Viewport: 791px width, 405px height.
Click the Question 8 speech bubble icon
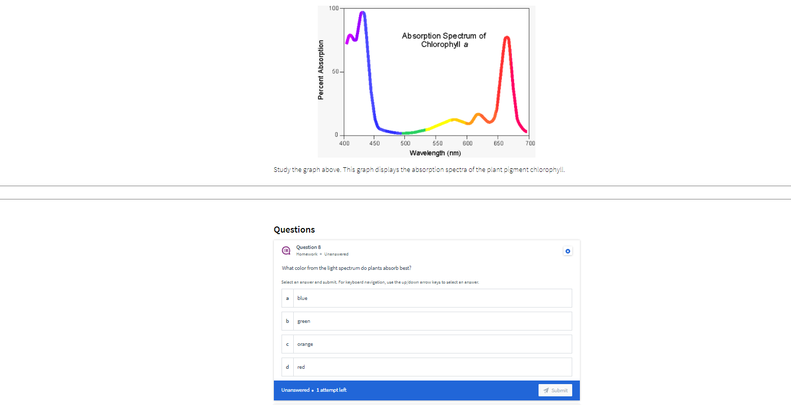click(x=286, y=250)
